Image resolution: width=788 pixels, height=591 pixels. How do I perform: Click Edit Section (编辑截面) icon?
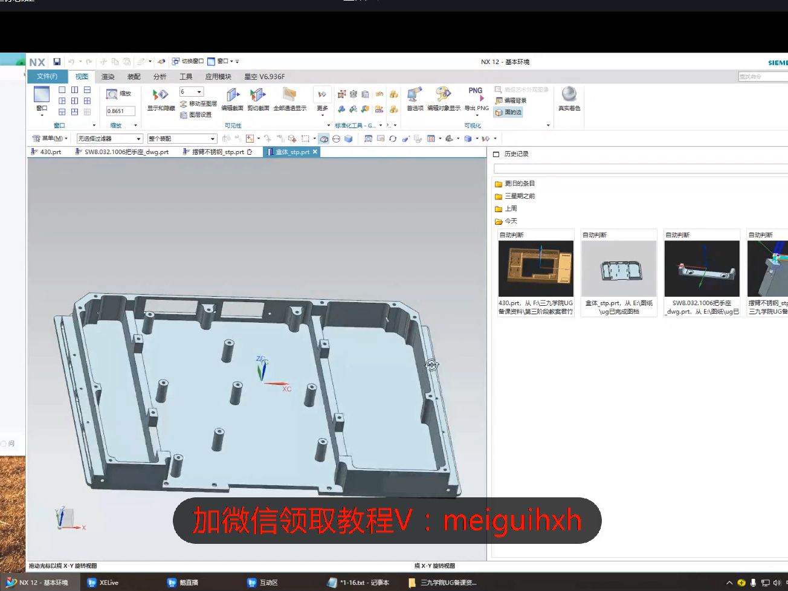coord(233,100)
